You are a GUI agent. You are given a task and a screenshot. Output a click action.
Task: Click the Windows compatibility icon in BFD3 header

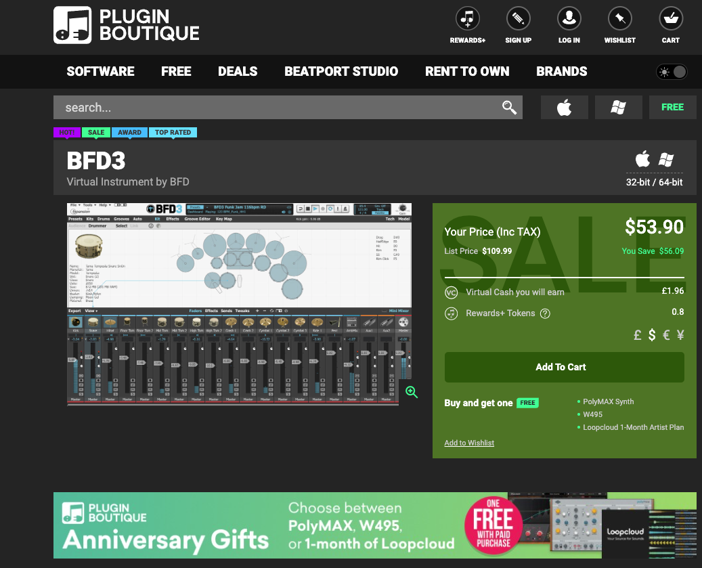click(666, 159)
